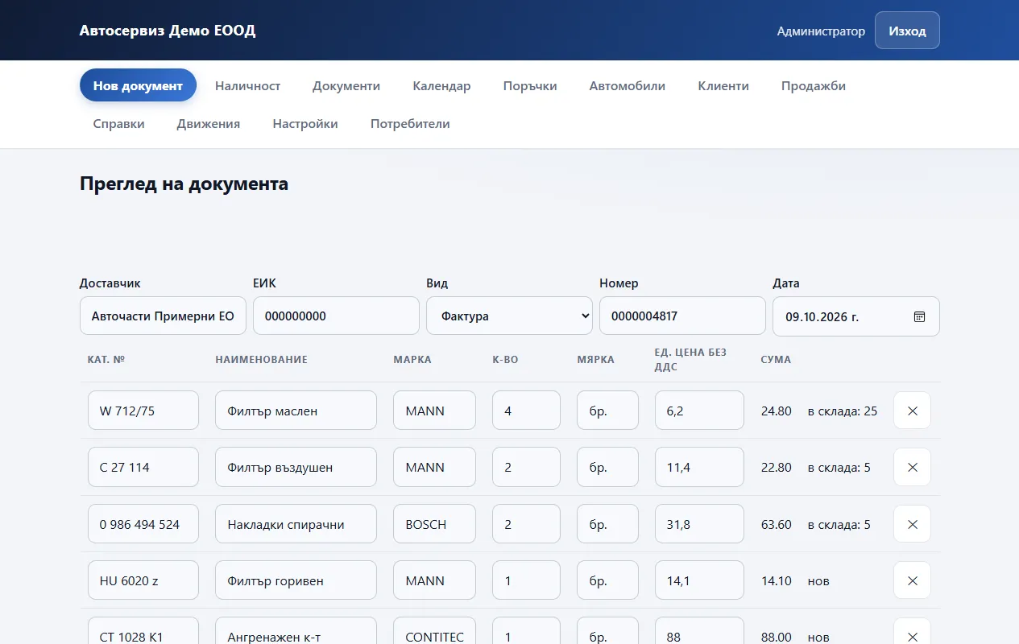Edit brand MANN in HU 6020 z row
The width and height of the screenshot is (1019, 644).
[x=434, y=580]
